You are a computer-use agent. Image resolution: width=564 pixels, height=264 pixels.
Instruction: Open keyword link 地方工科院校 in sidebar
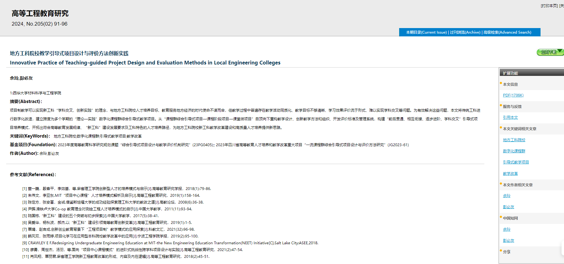tap(514, 140)
